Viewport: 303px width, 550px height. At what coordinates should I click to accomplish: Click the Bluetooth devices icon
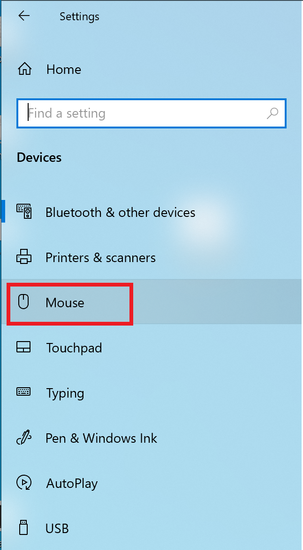(24, 212)
